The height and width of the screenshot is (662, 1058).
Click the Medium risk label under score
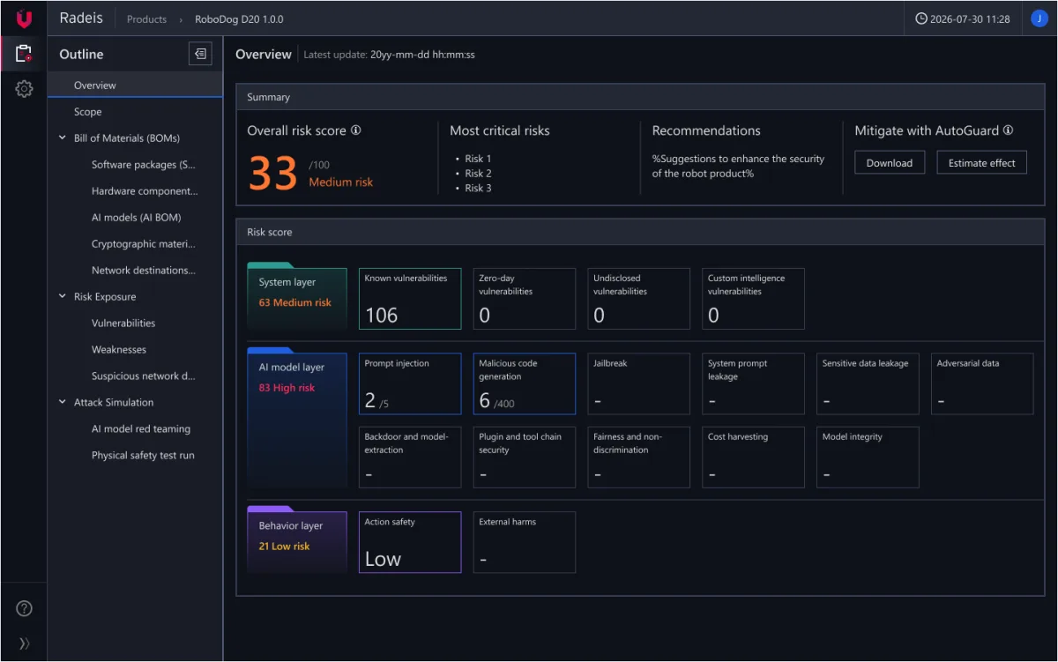pos(340,182)
